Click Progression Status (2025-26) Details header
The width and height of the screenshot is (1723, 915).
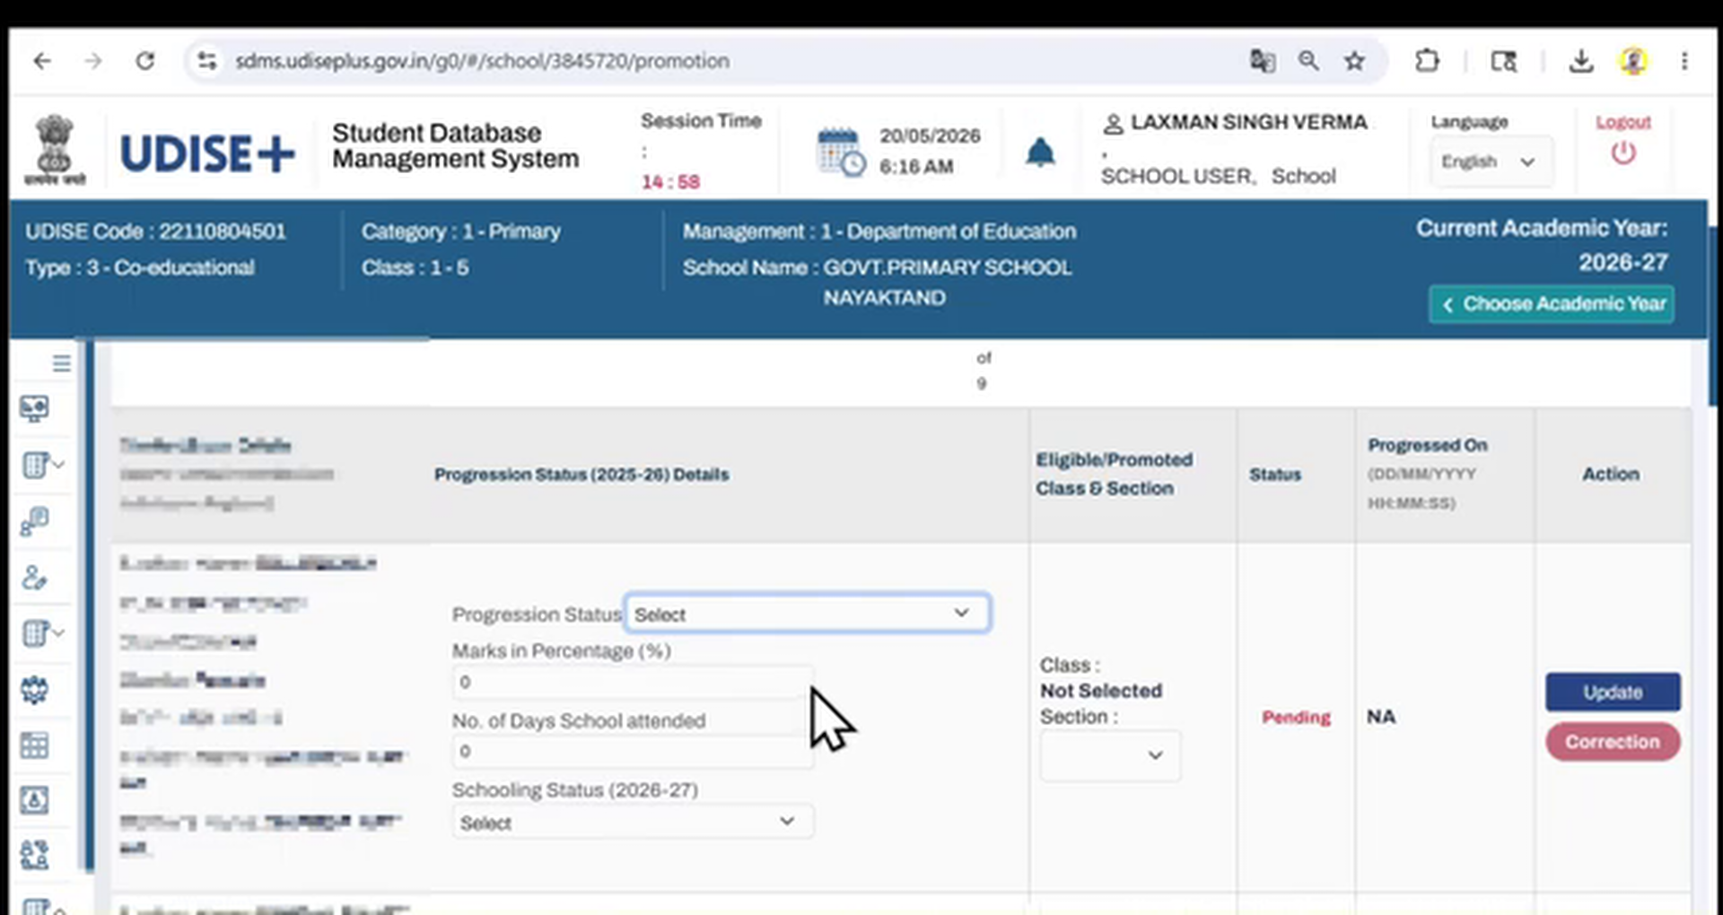coord(582,475)
